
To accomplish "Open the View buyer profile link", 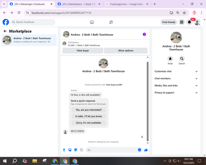I will point(114,85).
